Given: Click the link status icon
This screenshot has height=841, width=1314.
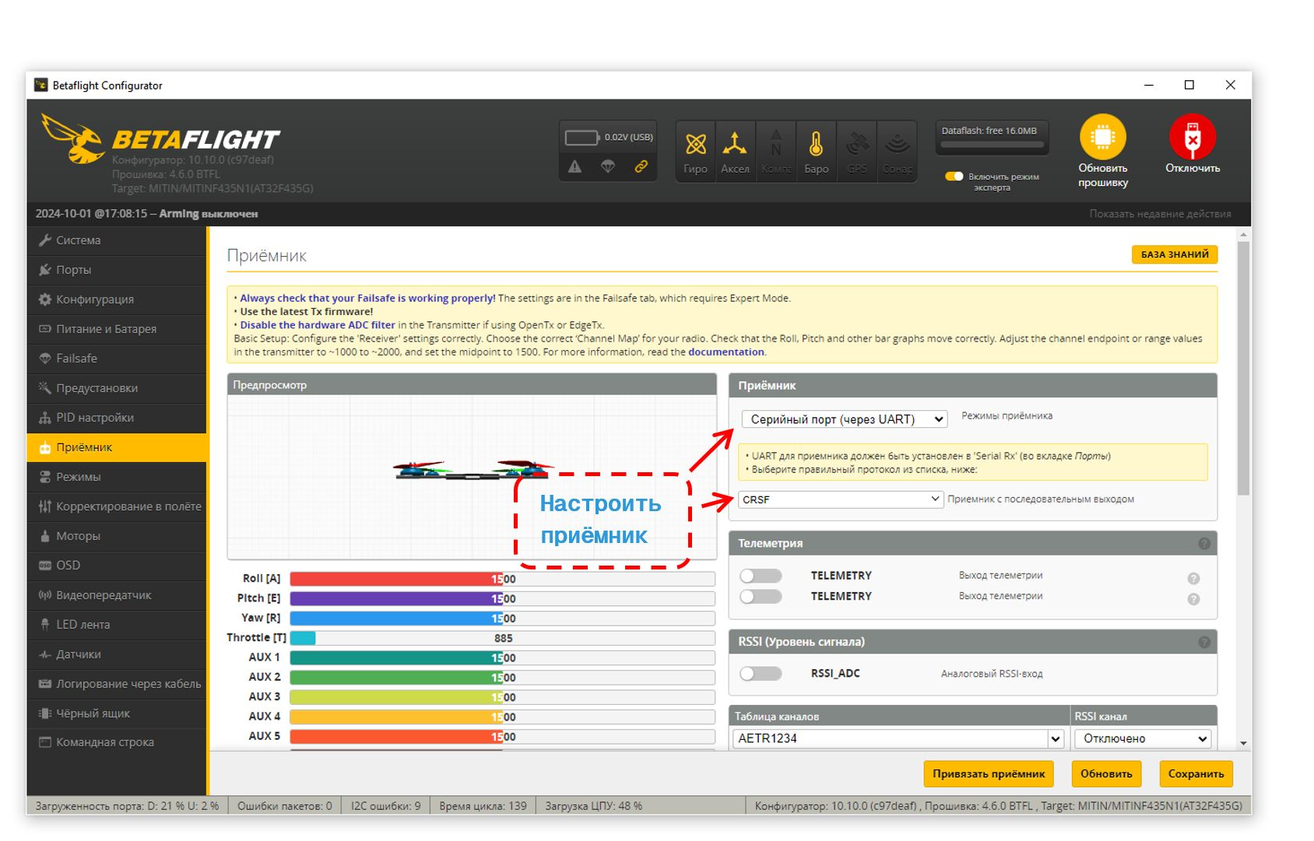Looking at the screenshot, I should tap(641, 166).
